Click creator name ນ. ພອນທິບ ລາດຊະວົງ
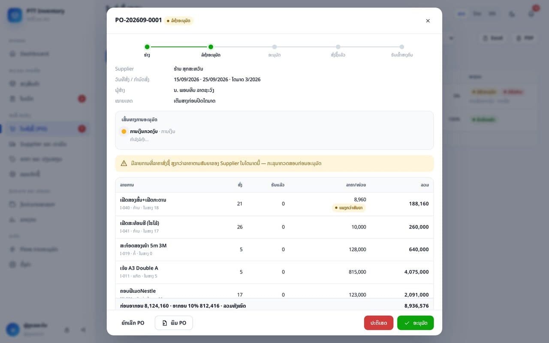549x343 pixels. point(194,90)
